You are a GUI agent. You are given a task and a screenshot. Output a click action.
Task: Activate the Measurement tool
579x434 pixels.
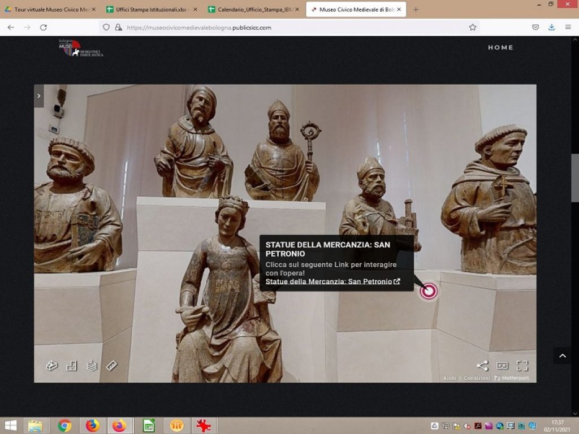(x=112, y=366)
